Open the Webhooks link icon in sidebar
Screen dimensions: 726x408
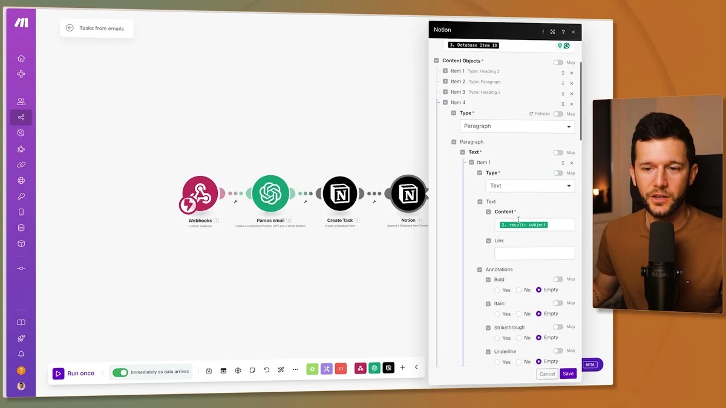[20, 164]
